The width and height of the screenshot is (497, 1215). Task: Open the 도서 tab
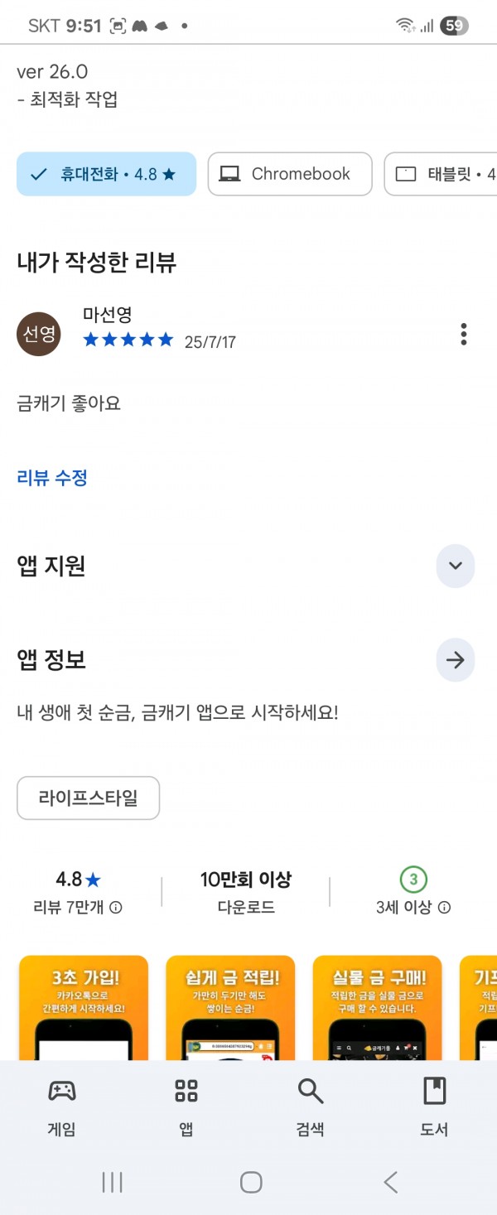[x=434, y=1107]
